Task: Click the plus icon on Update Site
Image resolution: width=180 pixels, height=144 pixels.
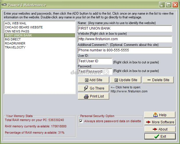Action: 116,80
